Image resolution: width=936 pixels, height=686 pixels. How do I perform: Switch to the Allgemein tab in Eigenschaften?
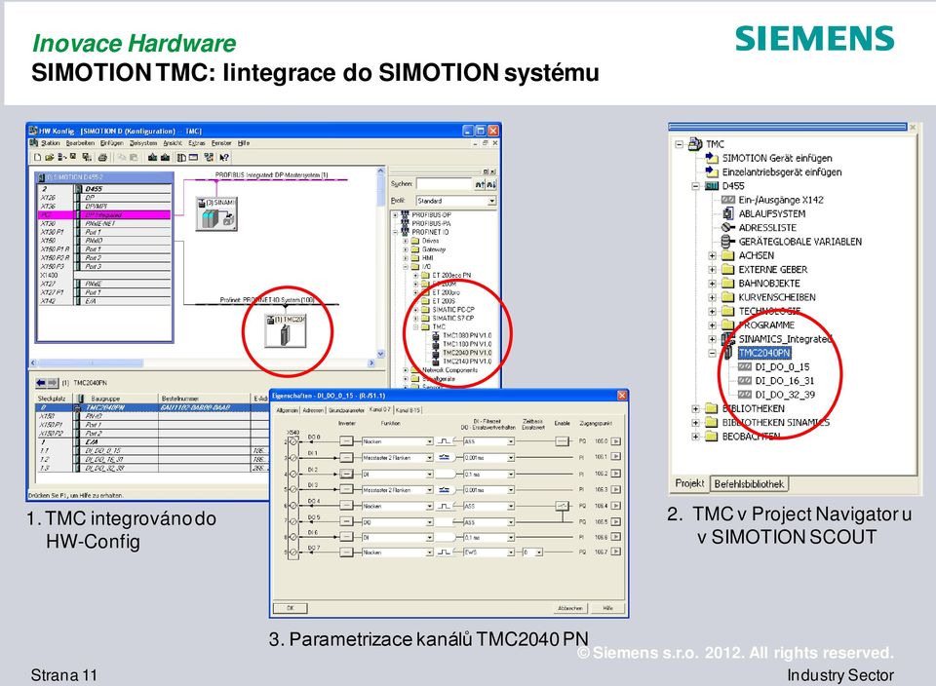[x=287, y=410]
